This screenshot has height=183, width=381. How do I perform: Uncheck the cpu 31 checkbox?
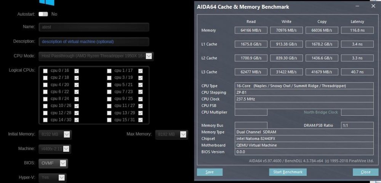(141, 120)
